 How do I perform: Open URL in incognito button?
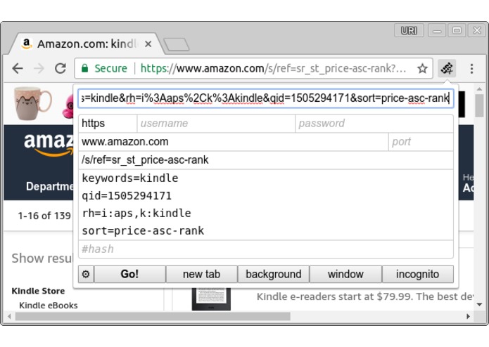coord(417,274)
